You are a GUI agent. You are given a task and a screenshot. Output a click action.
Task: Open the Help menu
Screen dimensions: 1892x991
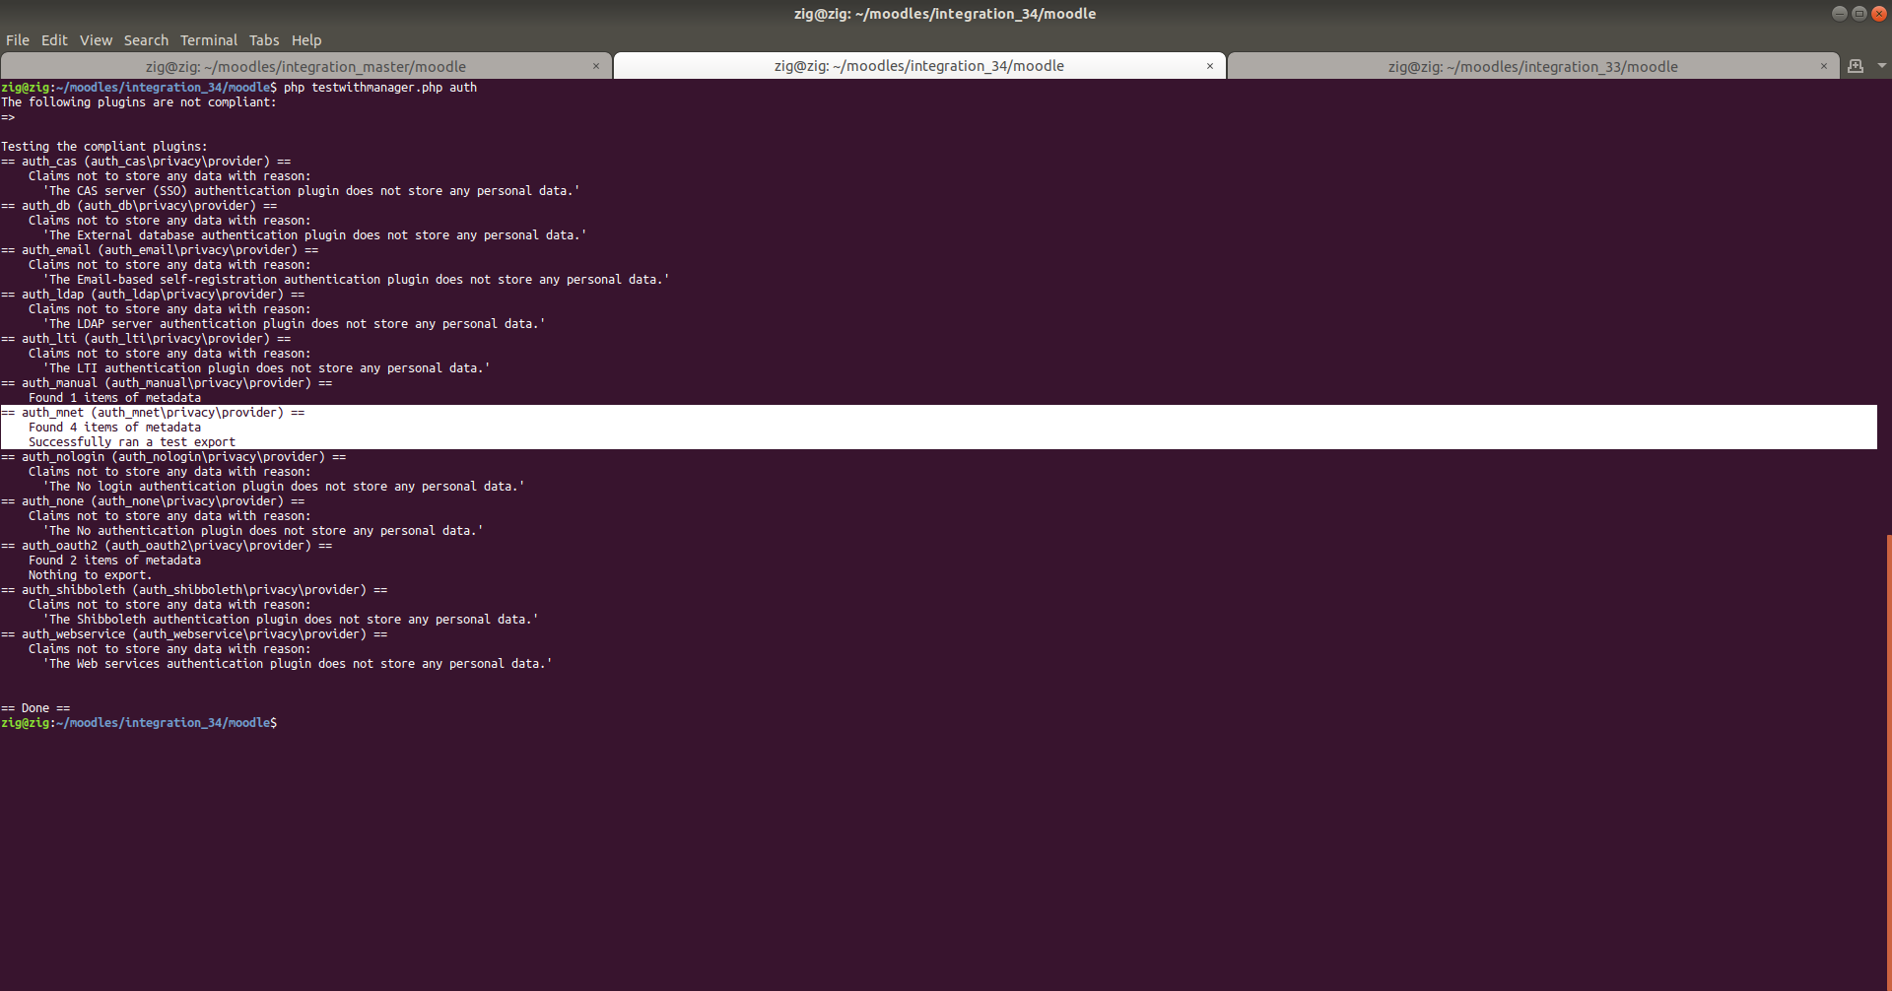click(x=306, y=40)
